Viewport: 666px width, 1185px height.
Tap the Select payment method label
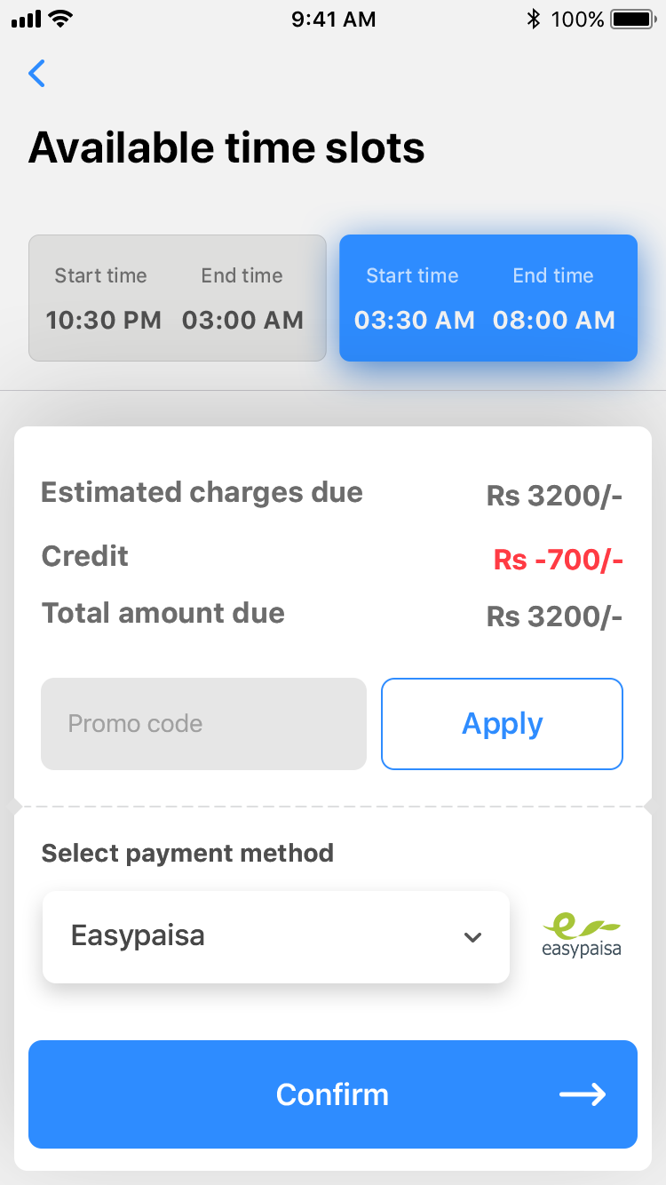(187, 854)
